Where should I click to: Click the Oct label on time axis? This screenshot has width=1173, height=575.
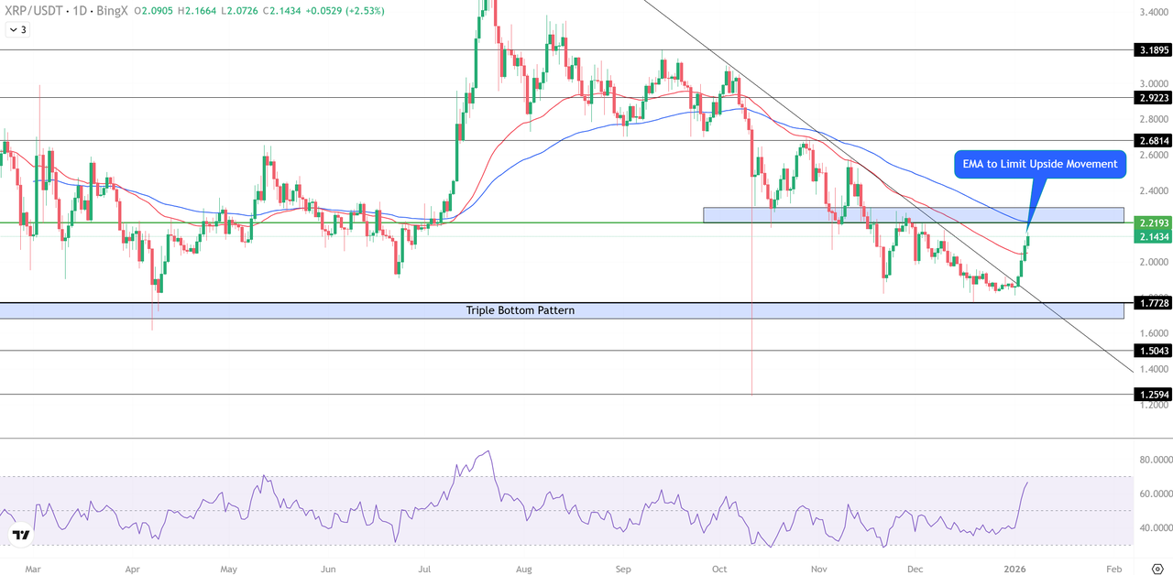click(x=719, y=569)
